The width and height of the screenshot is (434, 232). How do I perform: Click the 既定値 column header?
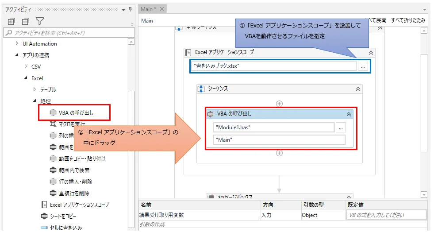coord(356,205)
